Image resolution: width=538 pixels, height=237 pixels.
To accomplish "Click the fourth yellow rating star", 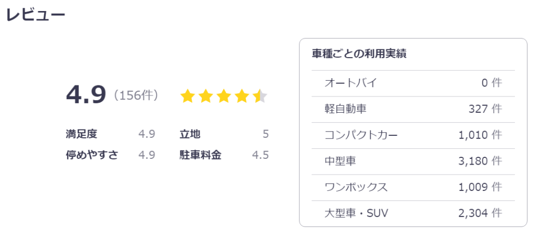I will [242, 96].
